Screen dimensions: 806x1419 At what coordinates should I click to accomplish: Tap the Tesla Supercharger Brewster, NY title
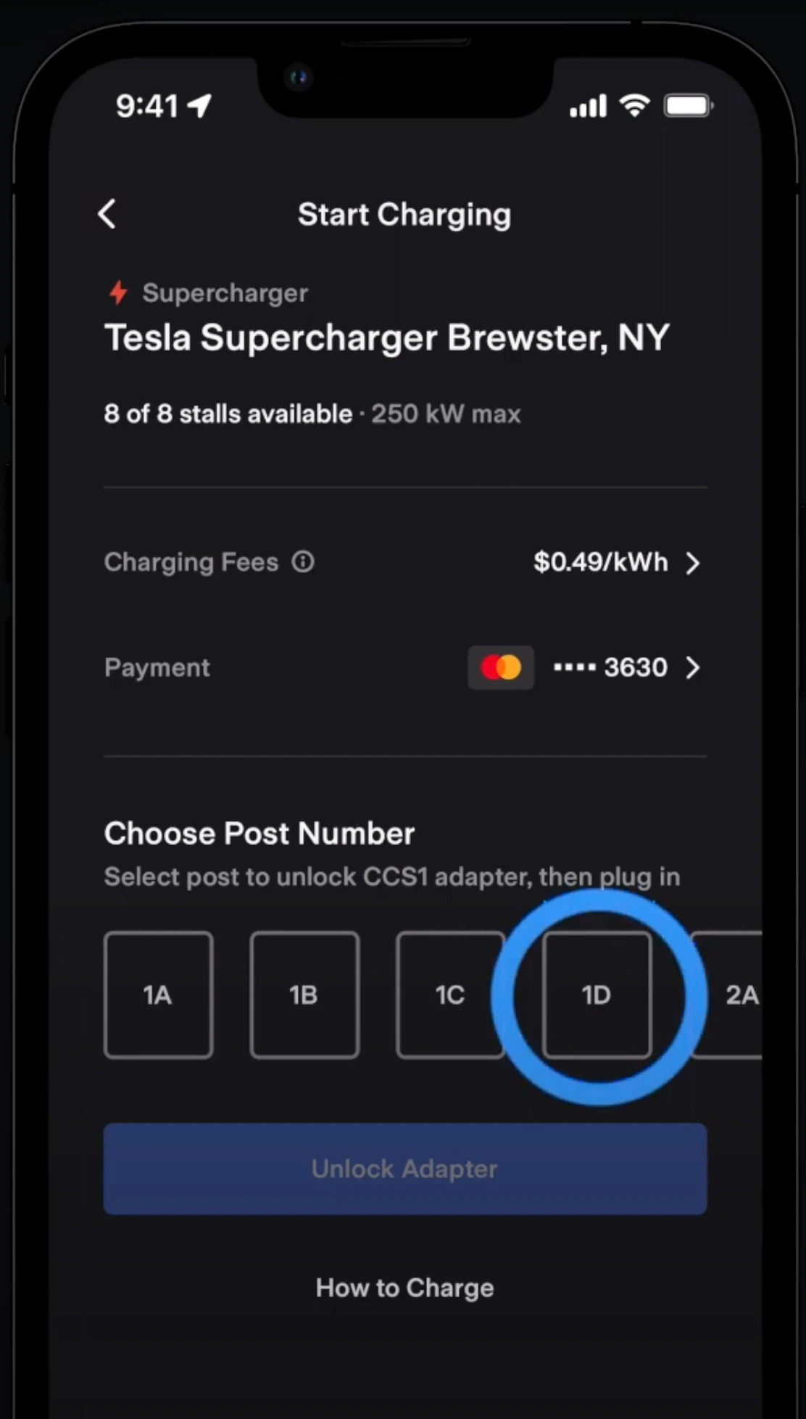[387, 338]
